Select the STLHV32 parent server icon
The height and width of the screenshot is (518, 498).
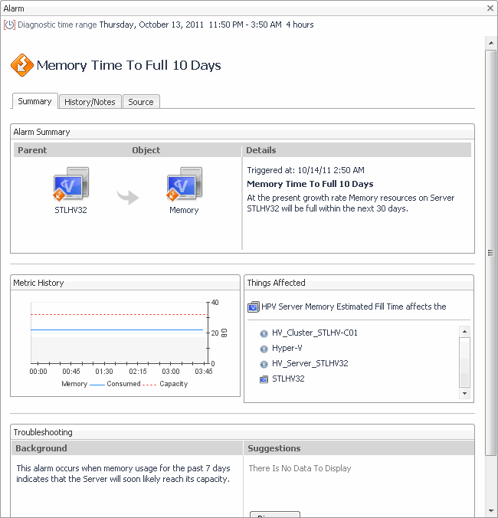[x=70, y=186]
